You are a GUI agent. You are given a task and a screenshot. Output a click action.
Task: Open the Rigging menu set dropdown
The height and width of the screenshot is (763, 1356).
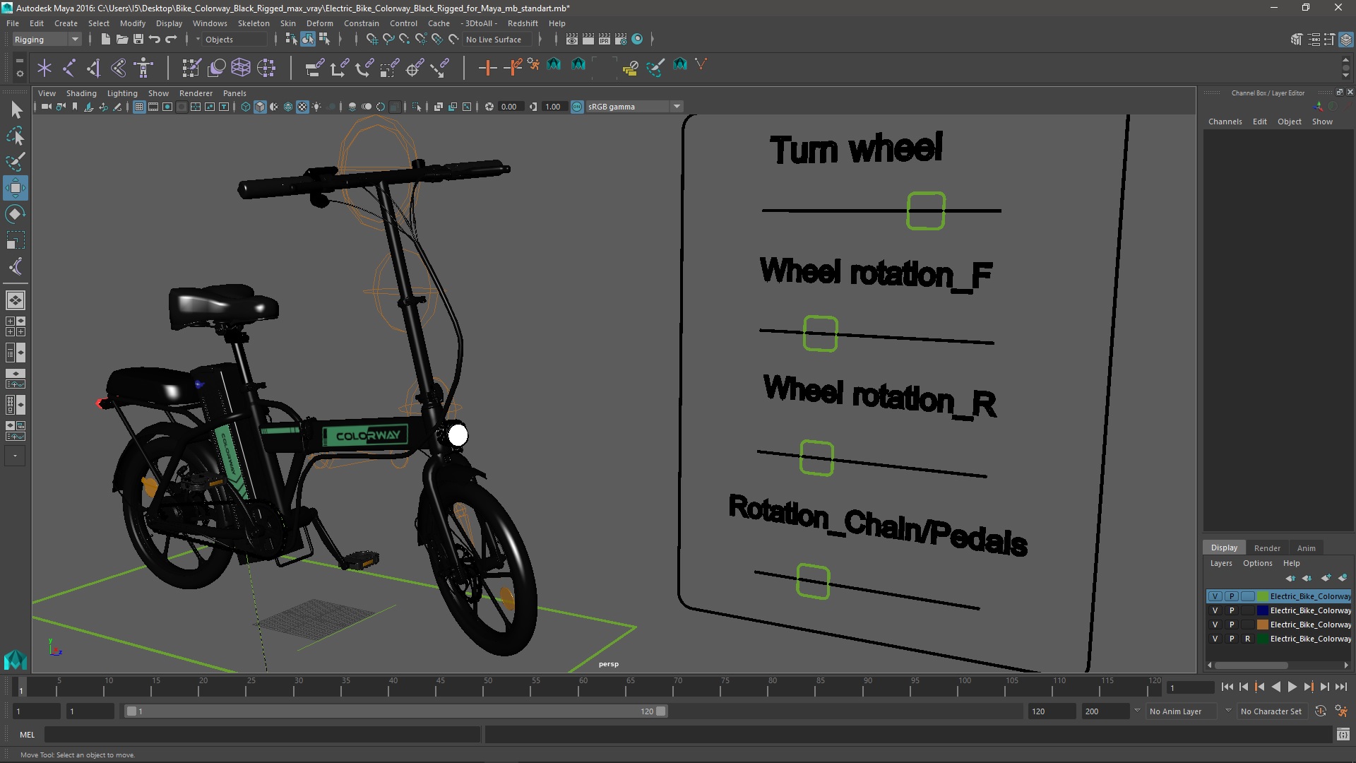(x=47, y=40)
